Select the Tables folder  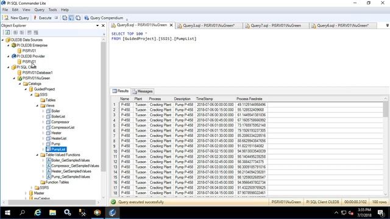50,100
